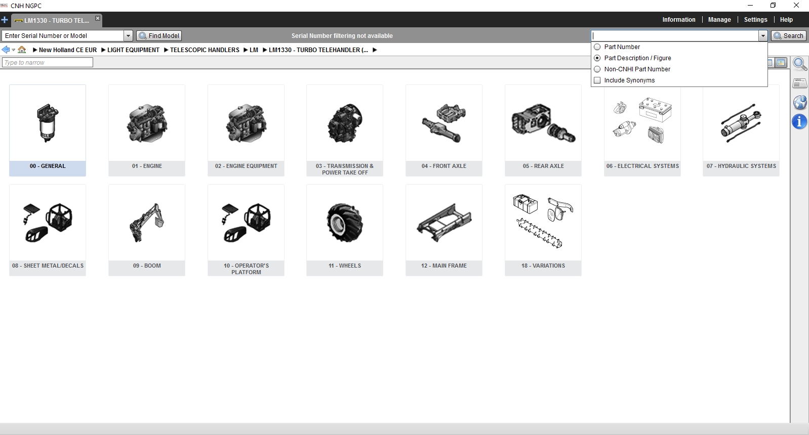Image resolution: width=809 pixels, height=435 pixels.
Task: Open the 06 - ELECTRICAL SYSTEMS thumbnail
Action: pos(642,130)
